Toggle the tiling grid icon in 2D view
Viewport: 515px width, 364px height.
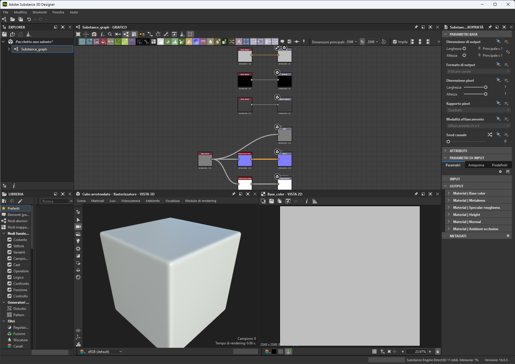click(374, 351)
